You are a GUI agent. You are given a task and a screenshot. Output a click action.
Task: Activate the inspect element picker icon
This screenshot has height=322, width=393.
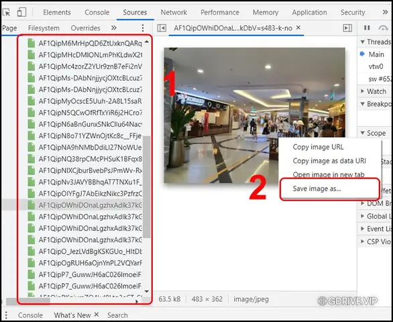pos(6,12)
